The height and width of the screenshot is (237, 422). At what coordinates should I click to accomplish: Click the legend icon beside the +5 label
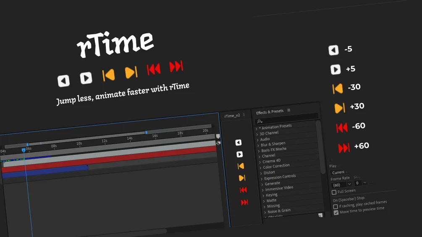(x=336, y=69)
